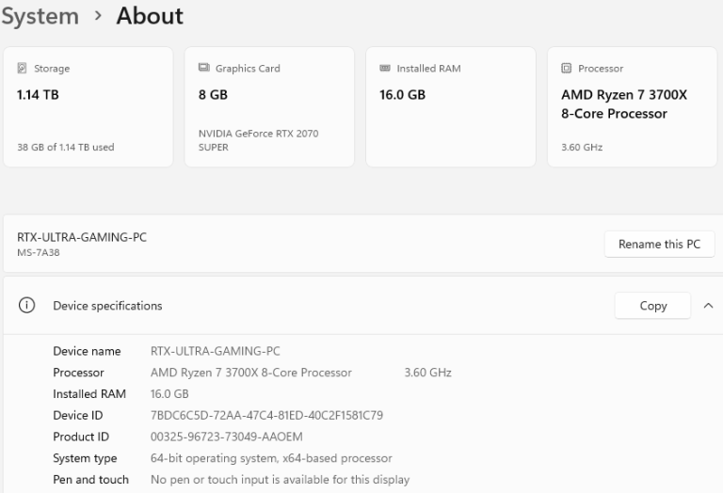
Task: Collapse the Device specifications section
Action: pyautogui.click(x=708, y=306)
